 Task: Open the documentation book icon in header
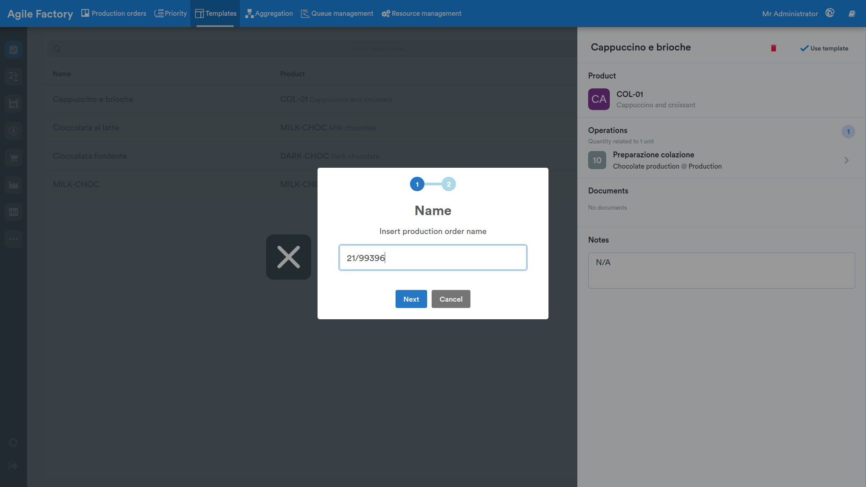coord(852,14)
